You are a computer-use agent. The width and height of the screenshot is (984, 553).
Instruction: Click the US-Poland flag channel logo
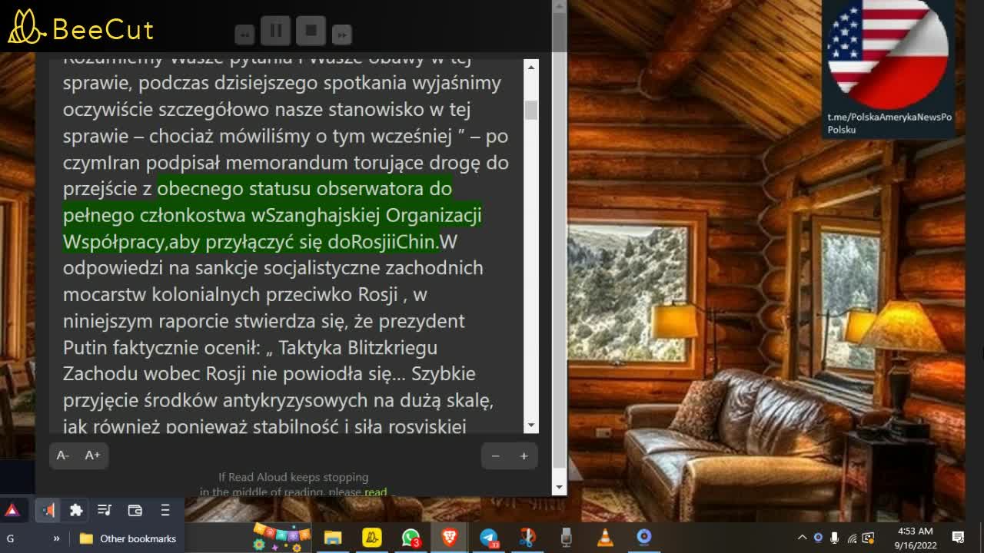(x=888, y=54)
